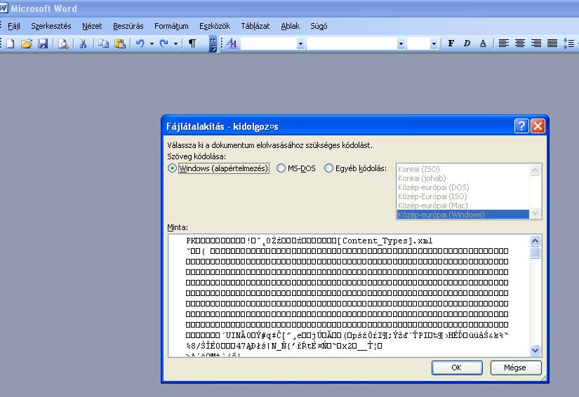The image size is (579, 397).
Task: Open the Táblázat menu
Action: 255,26
